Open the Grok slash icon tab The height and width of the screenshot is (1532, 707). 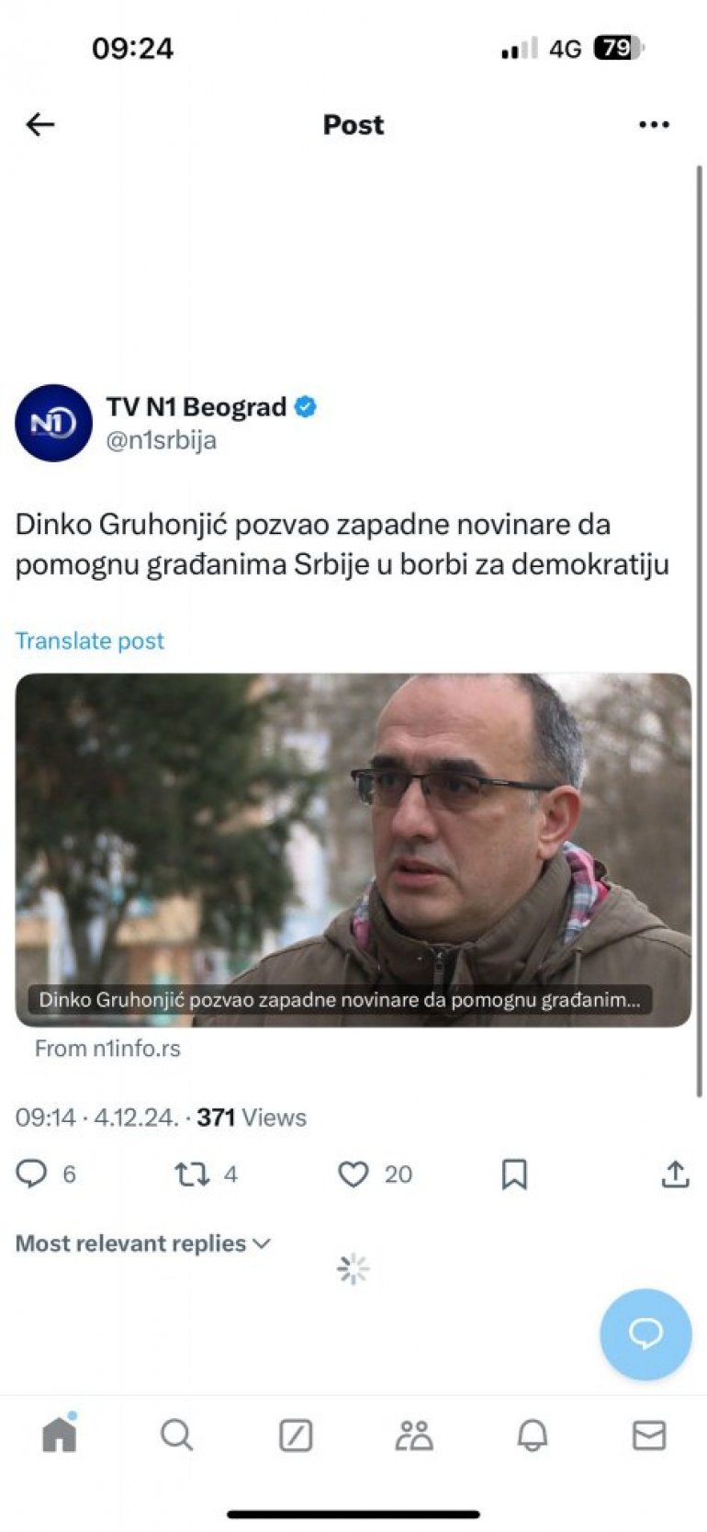click(x=296, y=1435)
